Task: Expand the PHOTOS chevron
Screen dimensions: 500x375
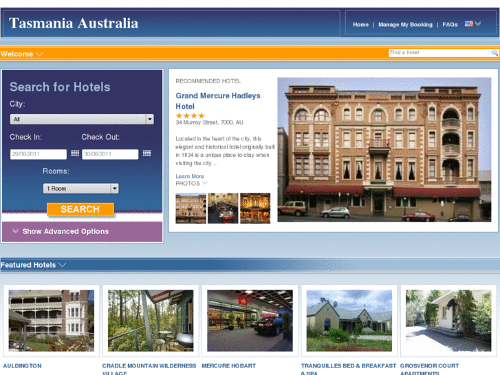Action: coord(205,183)
